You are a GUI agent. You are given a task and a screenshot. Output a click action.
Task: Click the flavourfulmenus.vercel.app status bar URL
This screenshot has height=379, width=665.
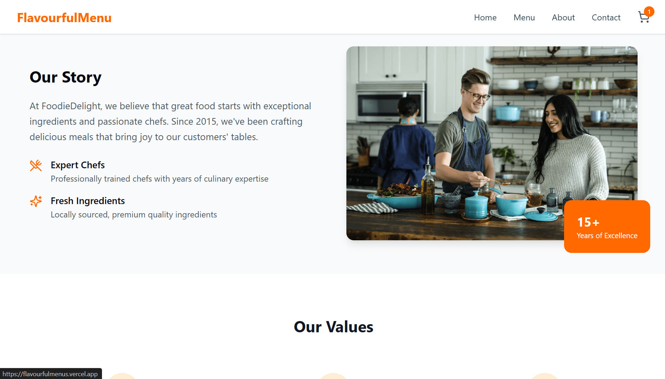click(50, 374)
